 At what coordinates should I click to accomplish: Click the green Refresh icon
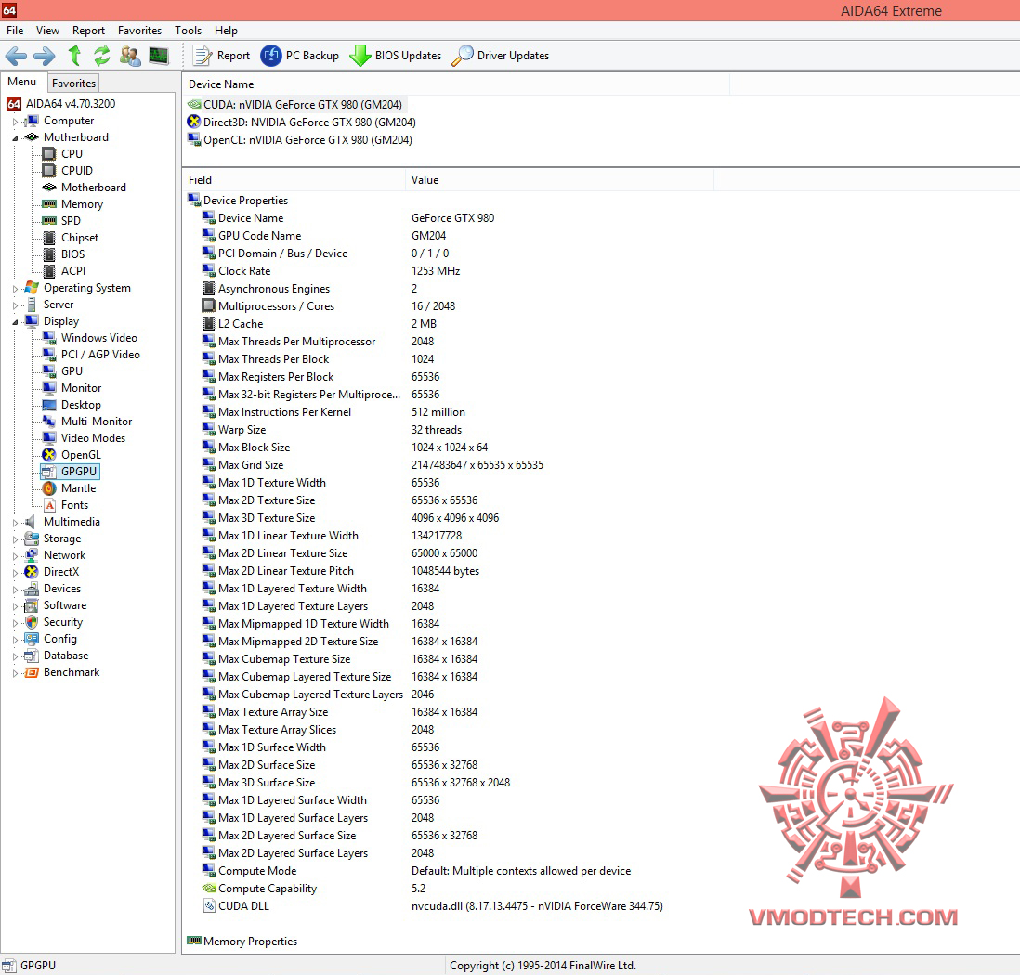[x=101, y=56]
